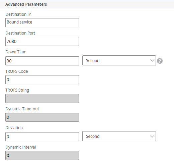This screenshot has width=174, height=161.
Task: Click the Dynamic Interval label
Action: click(x=21, y=147)
